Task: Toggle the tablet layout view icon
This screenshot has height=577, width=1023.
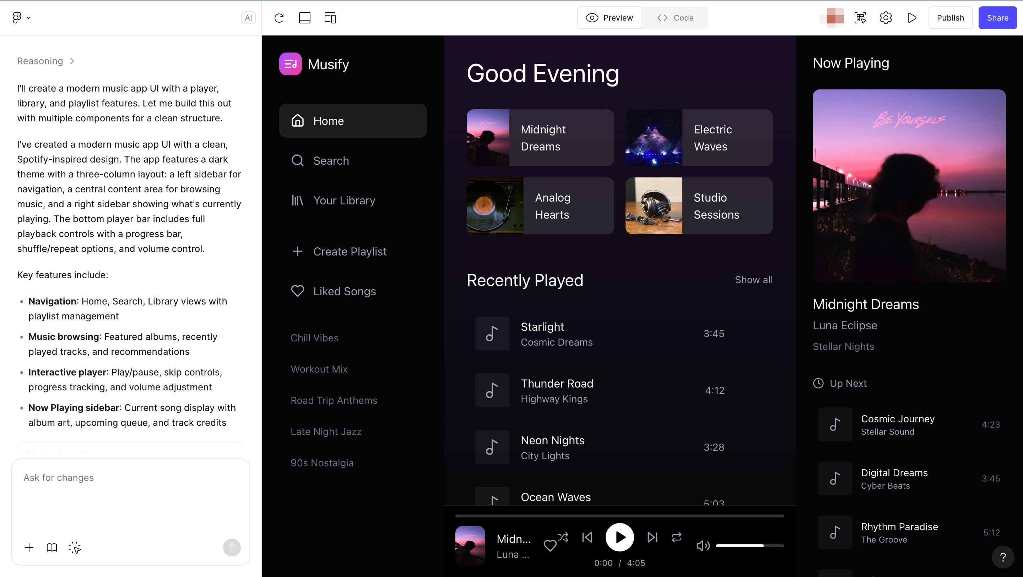Action: [x=305, y=18]
